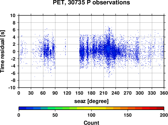Click the x-axis tick label 360
The width and height of the screenshot is (168, 125).
[164, 93]
